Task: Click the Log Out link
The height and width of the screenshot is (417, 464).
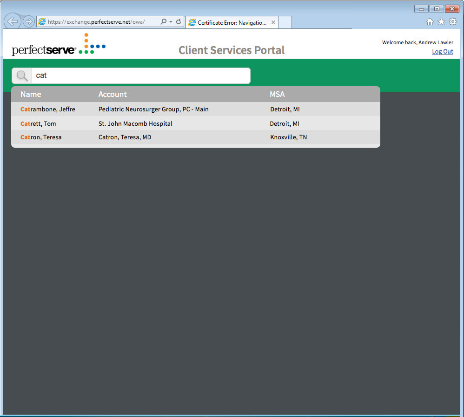Action: tap(443, 52)
